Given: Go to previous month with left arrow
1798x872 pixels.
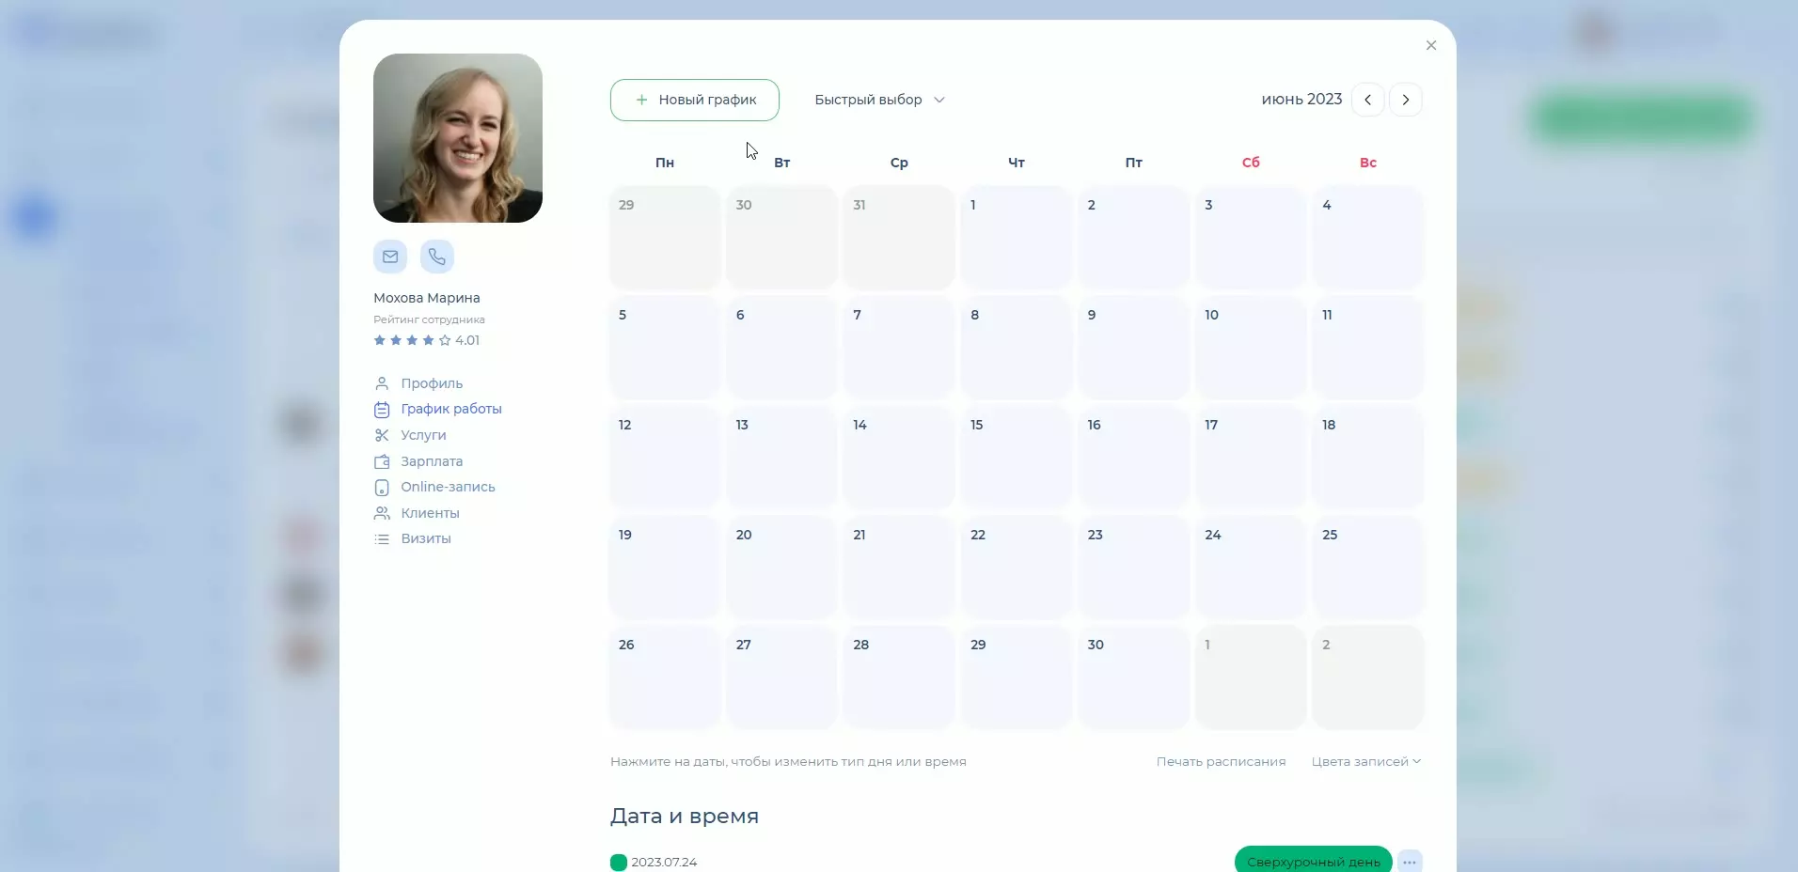Looking at the screenshot, I should [x=1367, y=100].
